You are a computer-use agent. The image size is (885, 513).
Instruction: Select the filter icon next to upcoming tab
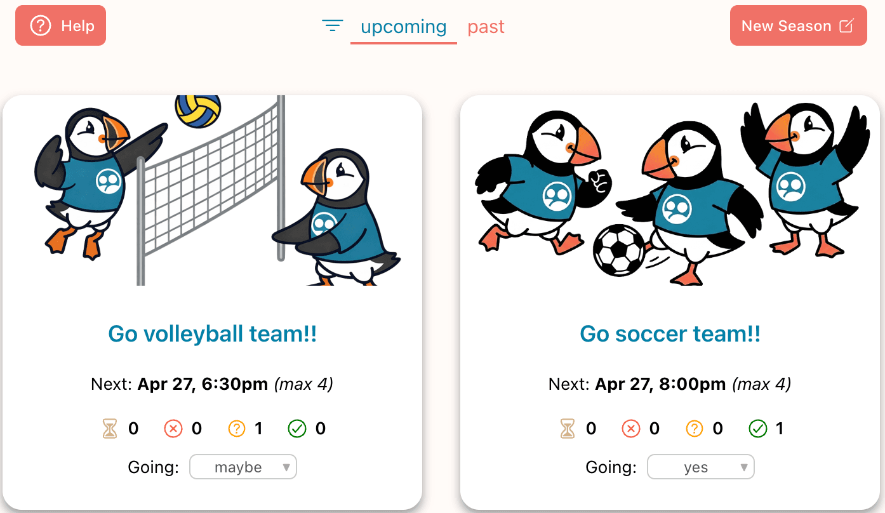pos(333,26)
